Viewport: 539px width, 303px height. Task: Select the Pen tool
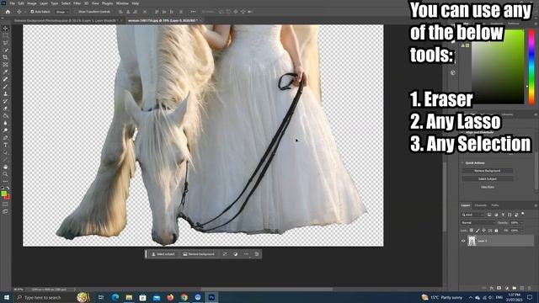coord(5,137)
